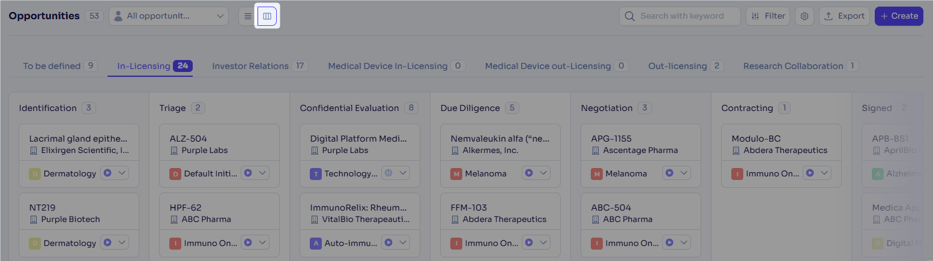Click the building icon beside Alkermes, Inc.

[x=455, y=151]
